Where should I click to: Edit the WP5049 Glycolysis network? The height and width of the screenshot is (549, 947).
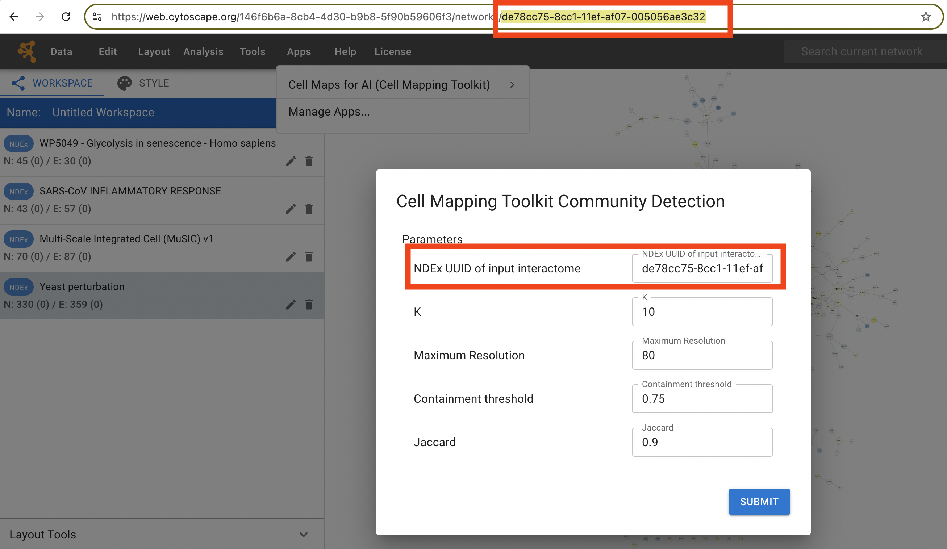[291, 161]
